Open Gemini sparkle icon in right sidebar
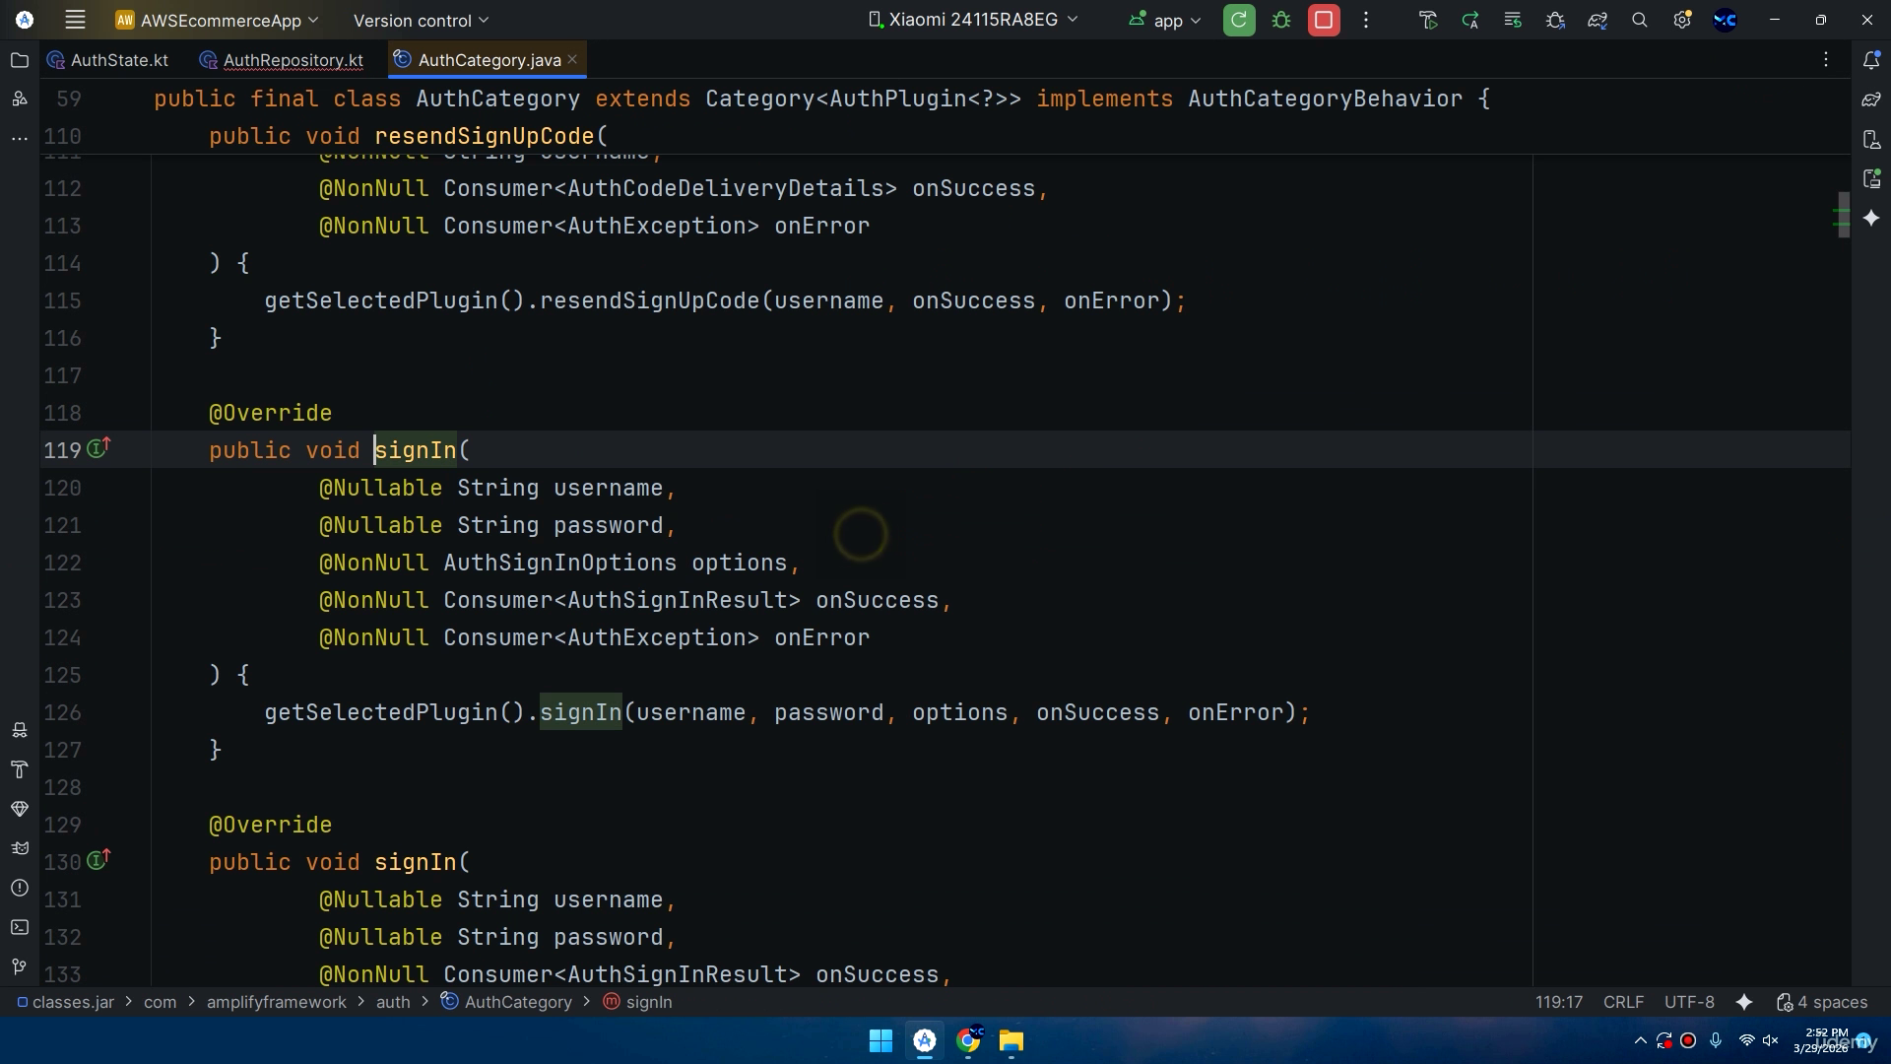 pyautogui.click(x=1871, y=218)
